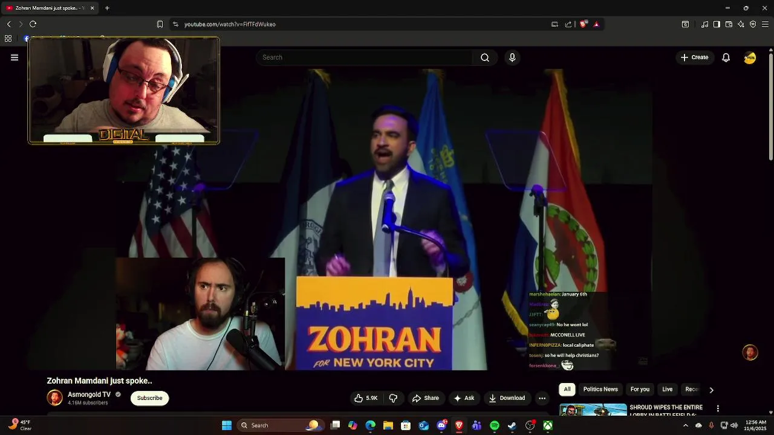The height and width of the screenshot is (435, 774).
Task: Toggle the browser sidebar panel icon
Action: tap(717, 24)
